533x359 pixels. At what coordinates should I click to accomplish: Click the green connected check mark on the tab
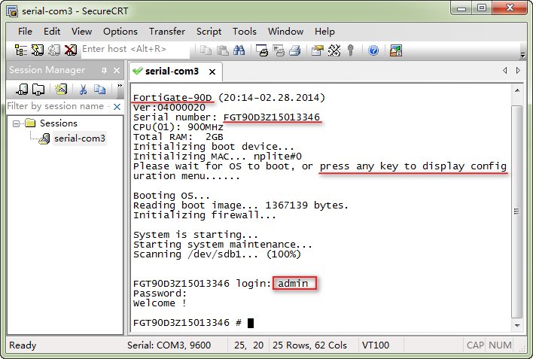(x=137, y=71)
